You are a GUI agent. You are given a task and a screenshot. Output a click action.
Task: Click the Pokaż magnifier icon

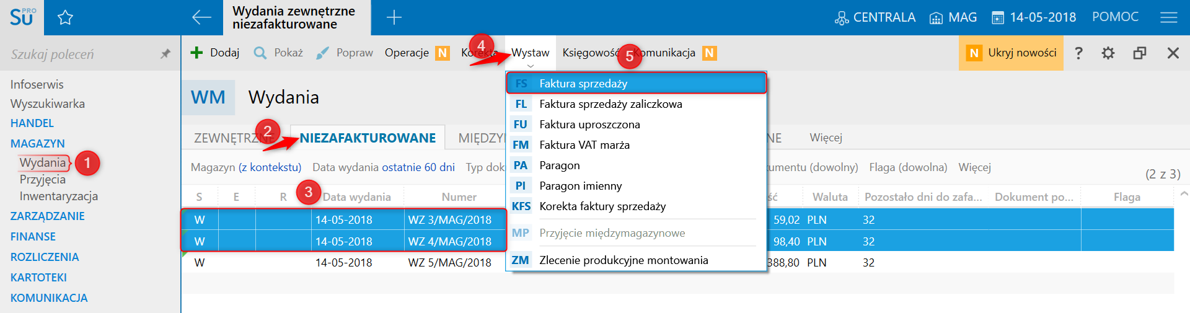(x=260, y=53)
